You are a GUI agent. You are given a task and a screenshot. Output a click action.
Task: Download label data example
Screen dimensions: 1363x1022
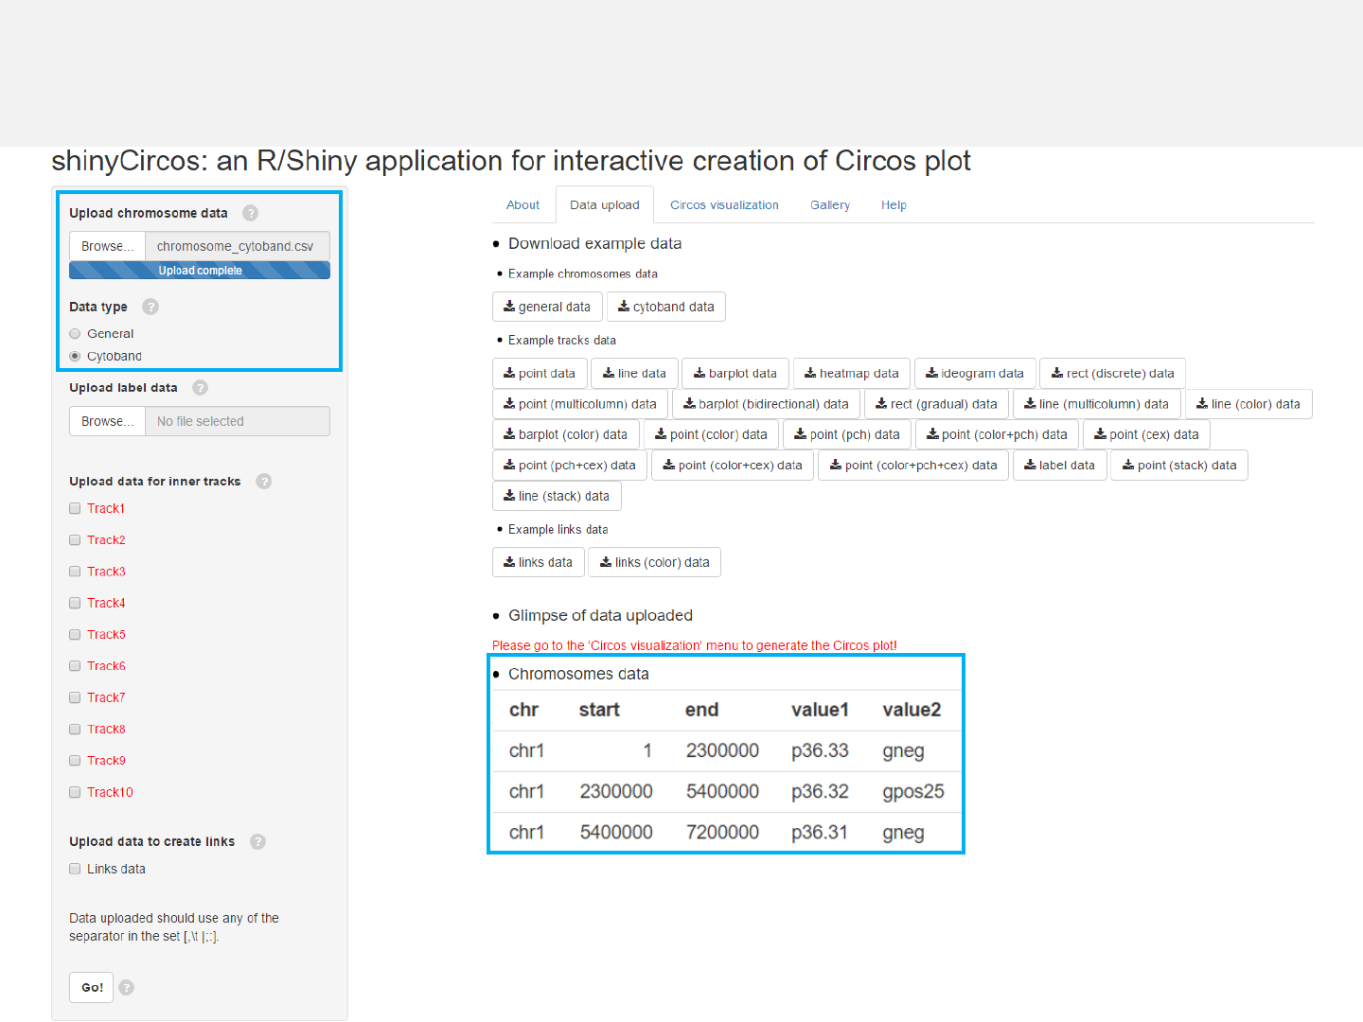[x=1060, y=465]
